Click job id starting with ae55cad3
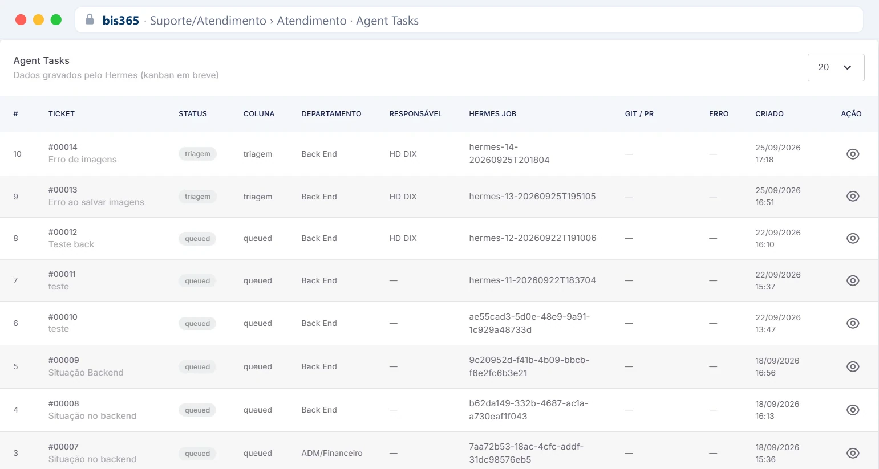This screenshot has height=469, width=879. [x=529, y=323]
